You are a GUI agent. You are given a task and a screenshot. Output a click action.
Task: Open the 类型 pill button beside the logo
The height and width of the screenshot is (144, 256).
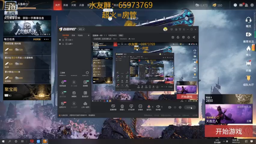(x=81, y=29)
